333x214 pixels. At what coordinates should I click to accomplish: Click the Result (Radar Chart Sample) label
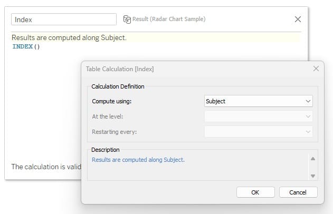(169, 19)
